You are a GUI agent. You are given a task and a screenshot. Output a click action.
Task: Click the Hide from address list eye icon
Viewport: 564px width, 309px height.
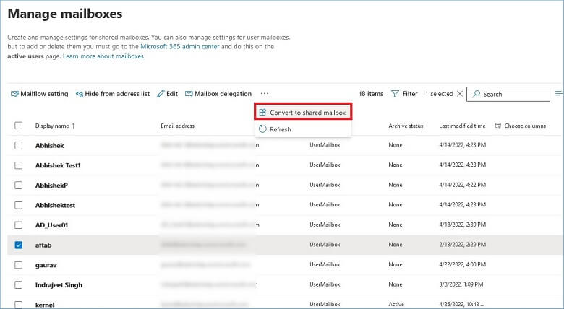tap(79, 94)
